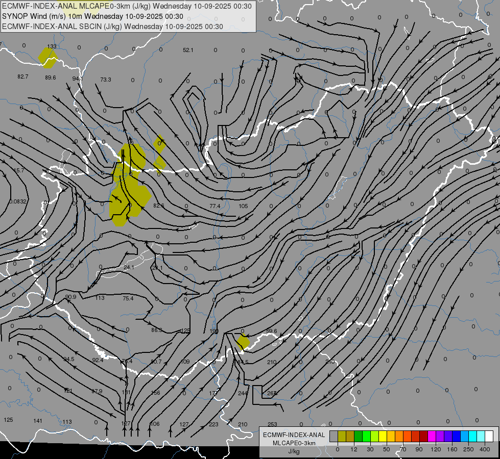Select the dark gold swatch left of 12

(350, 436)
